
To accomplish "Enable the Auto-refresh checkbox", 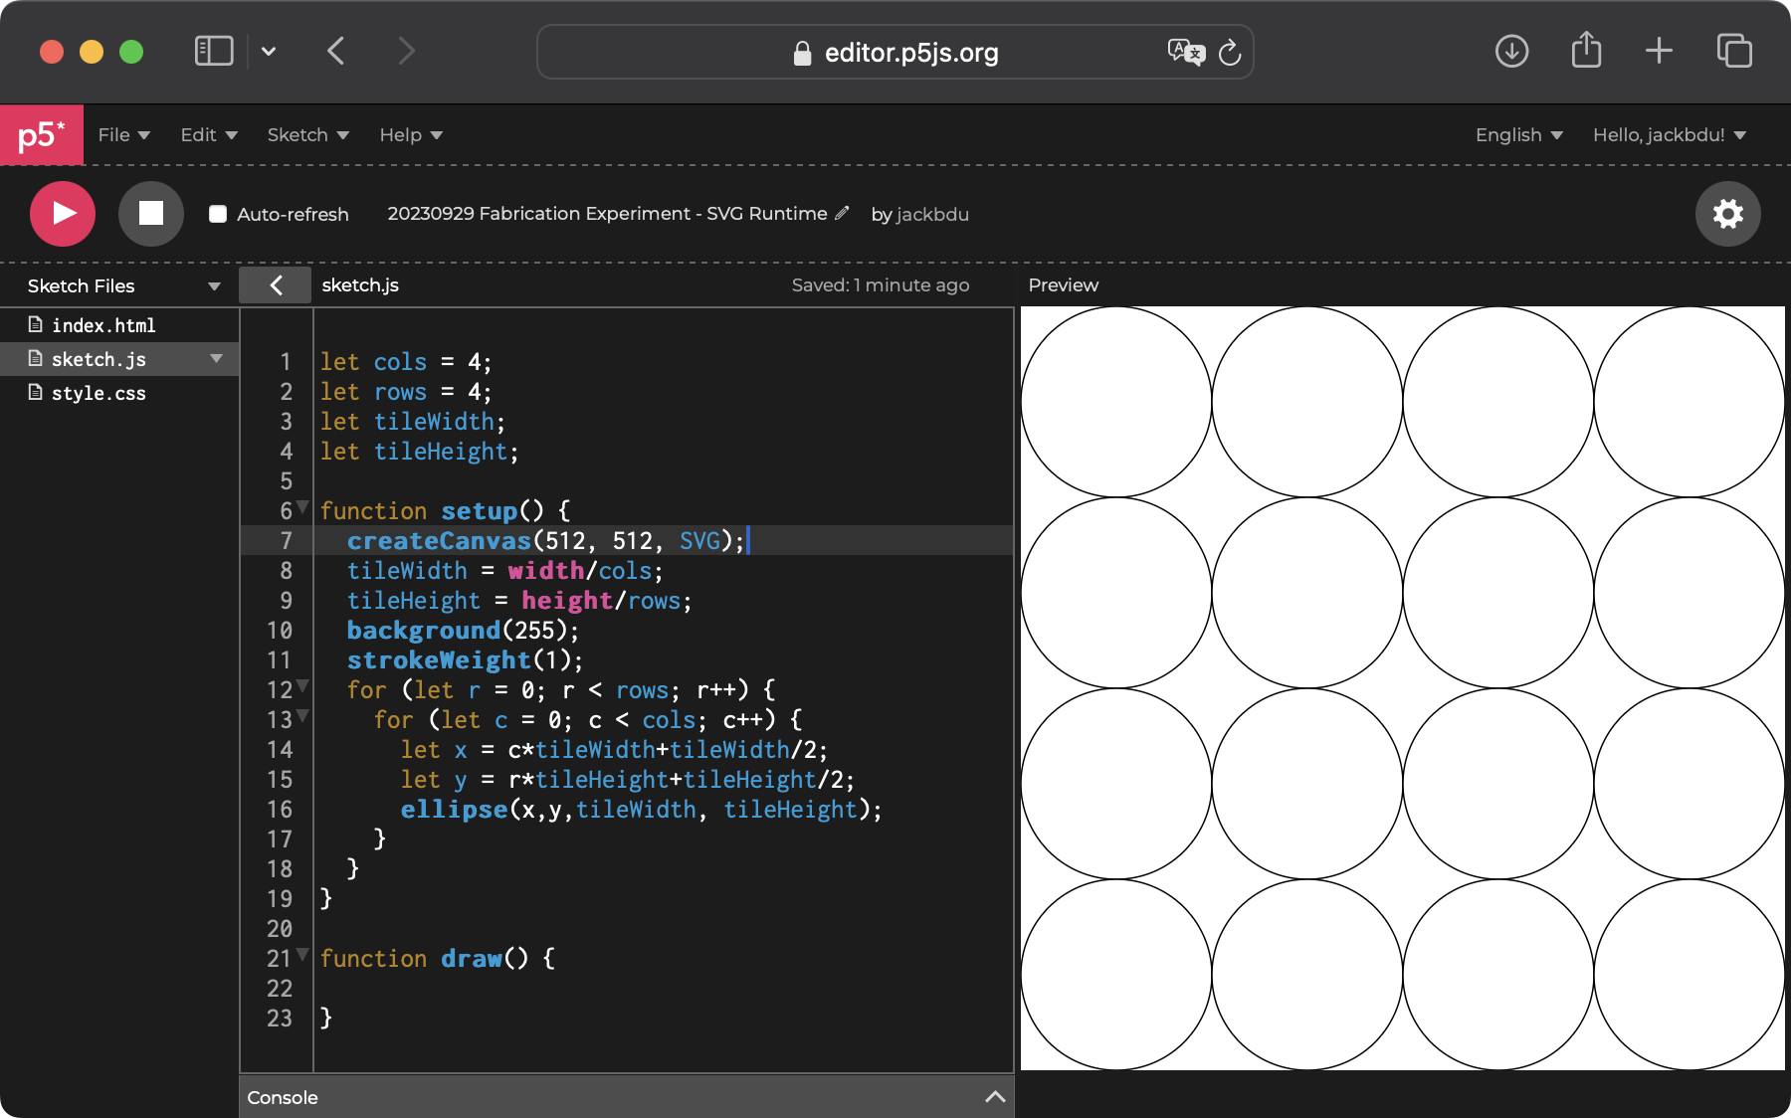I will tap(218, 214).
